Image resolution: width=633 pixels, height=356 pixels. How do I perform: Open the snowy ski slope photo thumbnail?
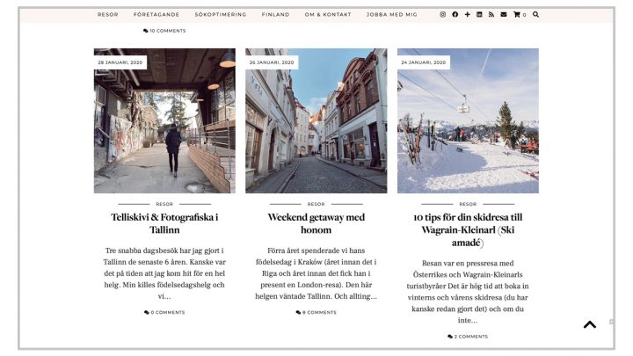pyautogui.click(x=468, y=121)
